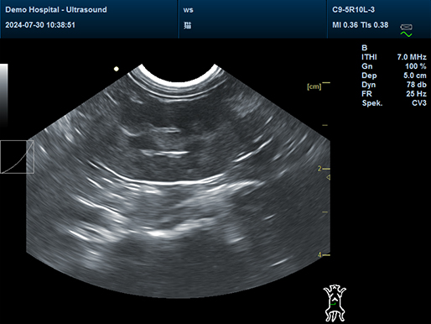Click the green probe marker on cat
The image size is (431, 324).
[333, 303]
